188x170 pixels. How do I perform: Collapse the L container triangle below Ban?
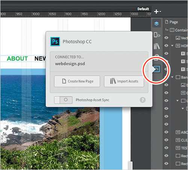tap(177, 101)
